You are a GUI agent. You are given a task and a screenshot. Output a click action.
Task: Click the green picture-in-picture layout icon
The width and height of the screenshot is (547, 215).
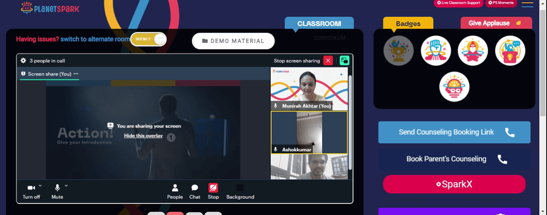coord(344,61)
